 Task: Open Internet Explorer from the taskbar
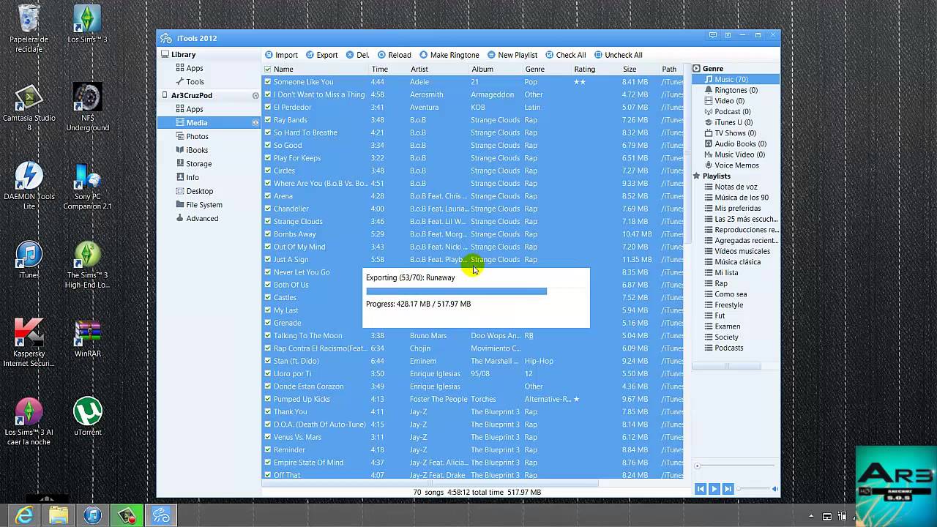24,515
